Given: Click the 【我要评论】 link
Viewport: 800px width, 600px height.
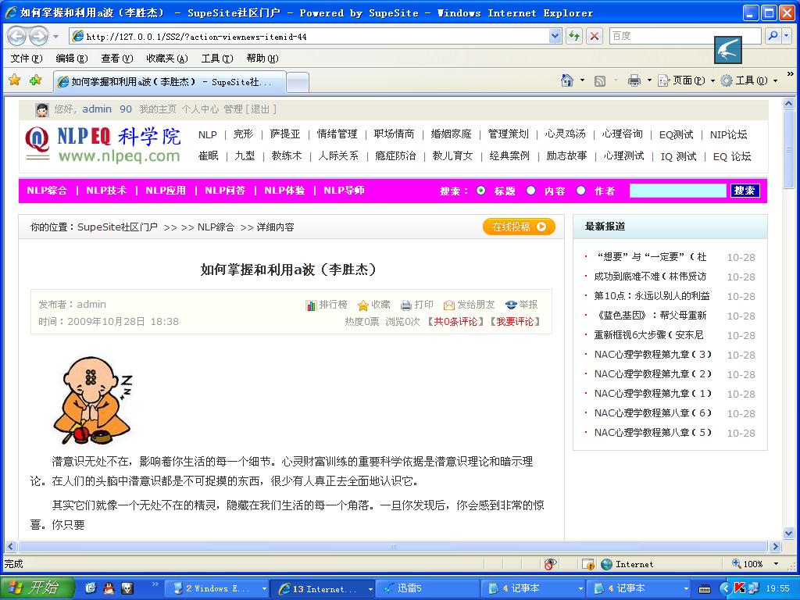Looking at the screenshot, I should pos(515,321).
